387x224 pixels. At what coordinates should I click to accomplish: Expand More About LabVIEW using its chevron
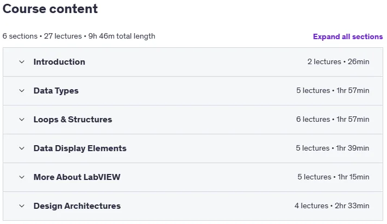22,177
